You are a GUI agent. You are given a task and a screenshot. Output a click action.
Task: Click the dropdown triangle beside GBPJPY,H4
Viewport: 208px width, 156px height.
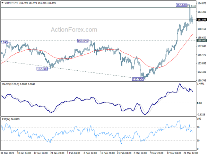point(2,3)
